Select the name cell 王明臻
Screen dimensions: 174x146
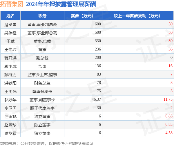click(10, 91)
